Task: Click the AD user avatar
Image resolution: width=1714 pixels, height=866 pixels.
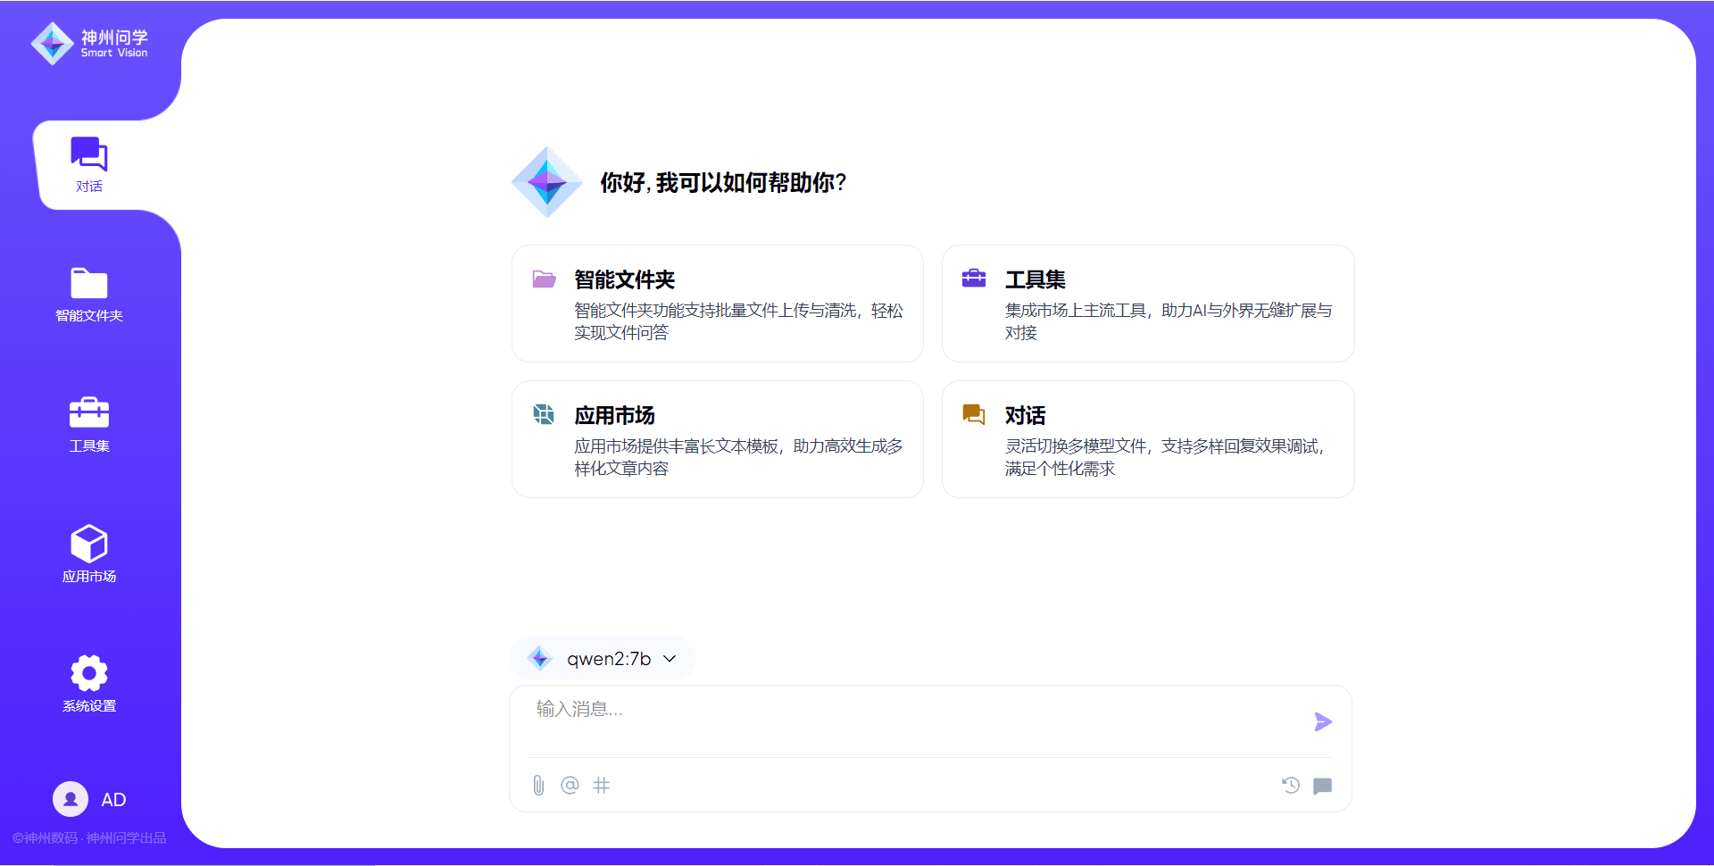Action: [x=71, y=799]
